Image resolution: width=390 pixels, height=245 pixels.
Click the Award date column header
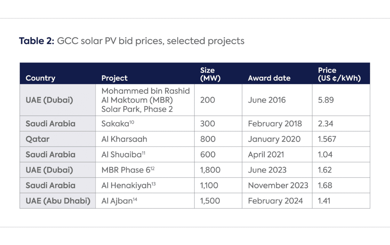point(269,78)
